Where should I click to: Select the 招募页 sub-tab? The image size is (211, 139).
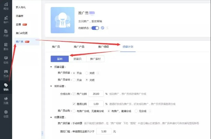click(x=77, y=59)
